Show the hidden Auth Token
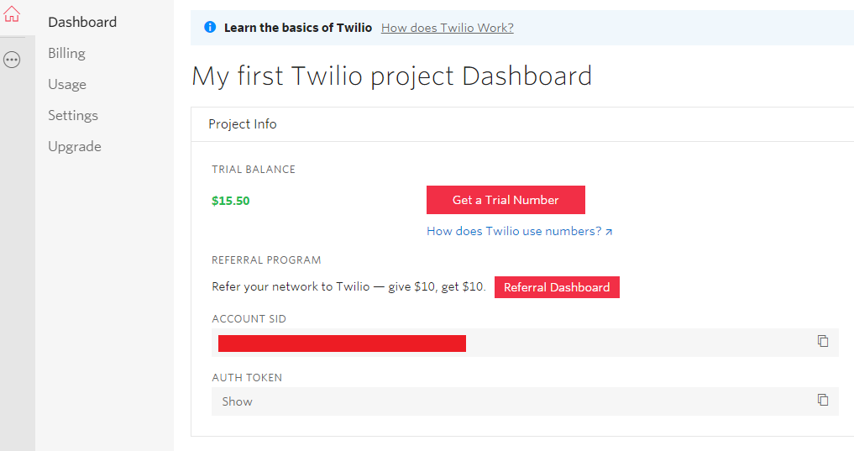 [x=237, y=401]
